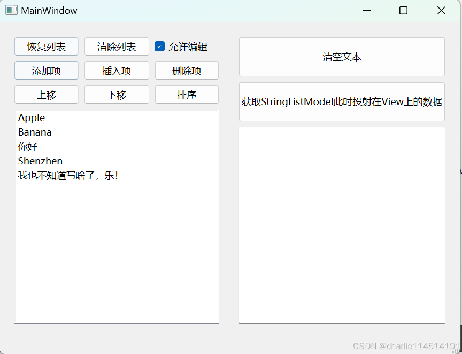The image size is (462, 354).
Task: Close the MainWindow window
Action: [x=441, y=11]
